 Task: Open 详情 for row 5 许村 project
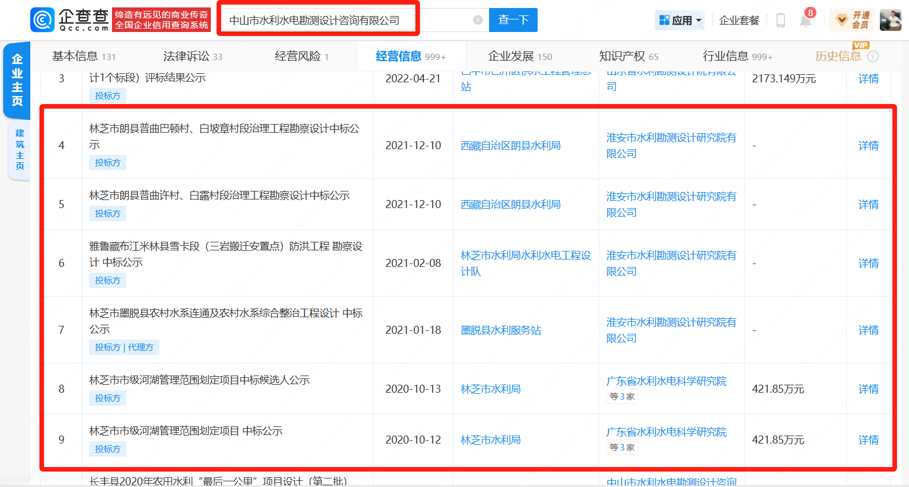868,204
